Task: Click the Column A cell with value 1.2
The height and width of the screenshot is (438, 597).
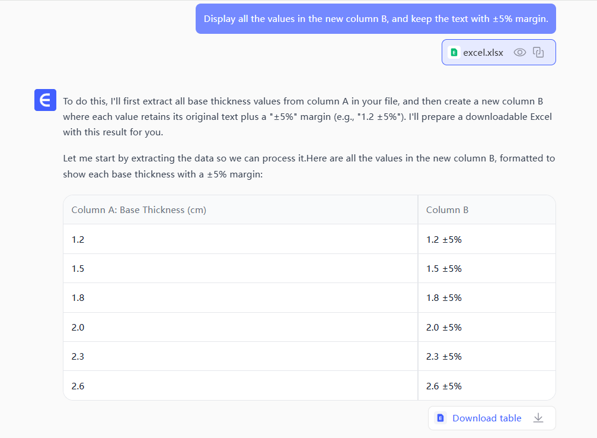Action: (78, 239)
